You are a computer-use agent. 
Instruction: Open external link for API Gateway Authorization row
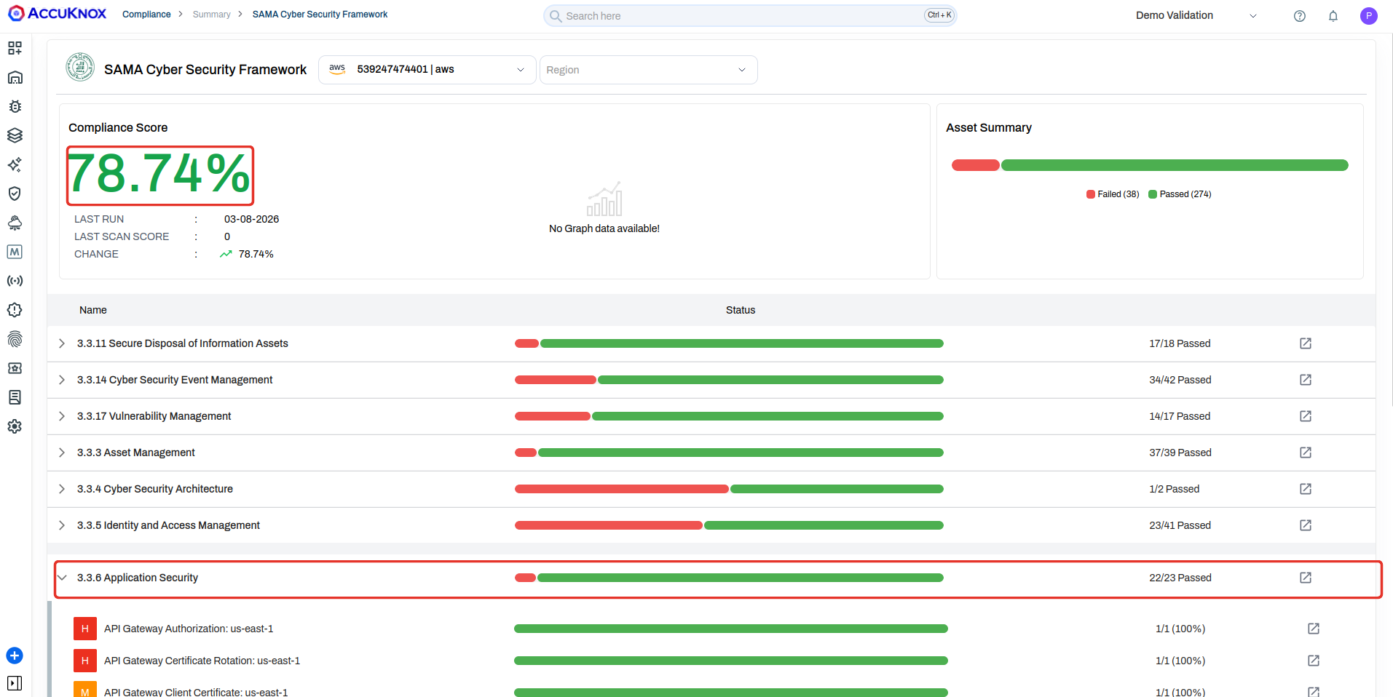pyautogui.click(x=1314, y=629)
